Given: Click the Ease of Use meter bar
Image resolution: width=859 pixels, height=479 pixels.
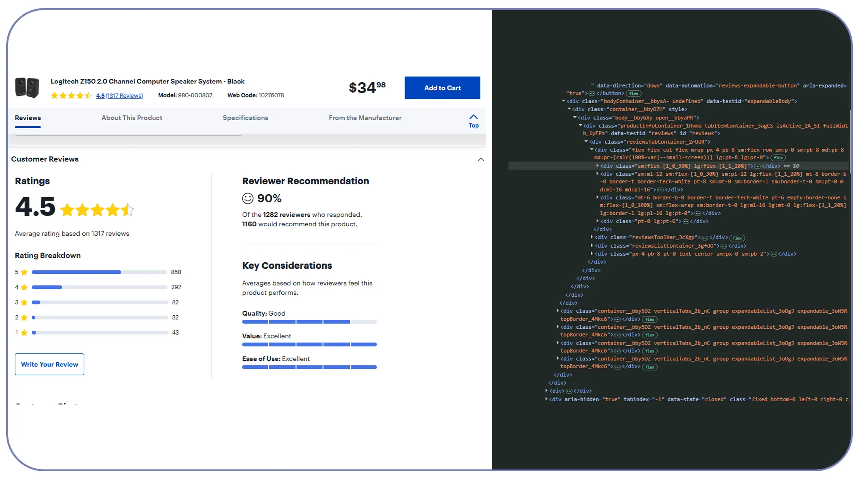Looking at the screenshot, I should (310, 367).
